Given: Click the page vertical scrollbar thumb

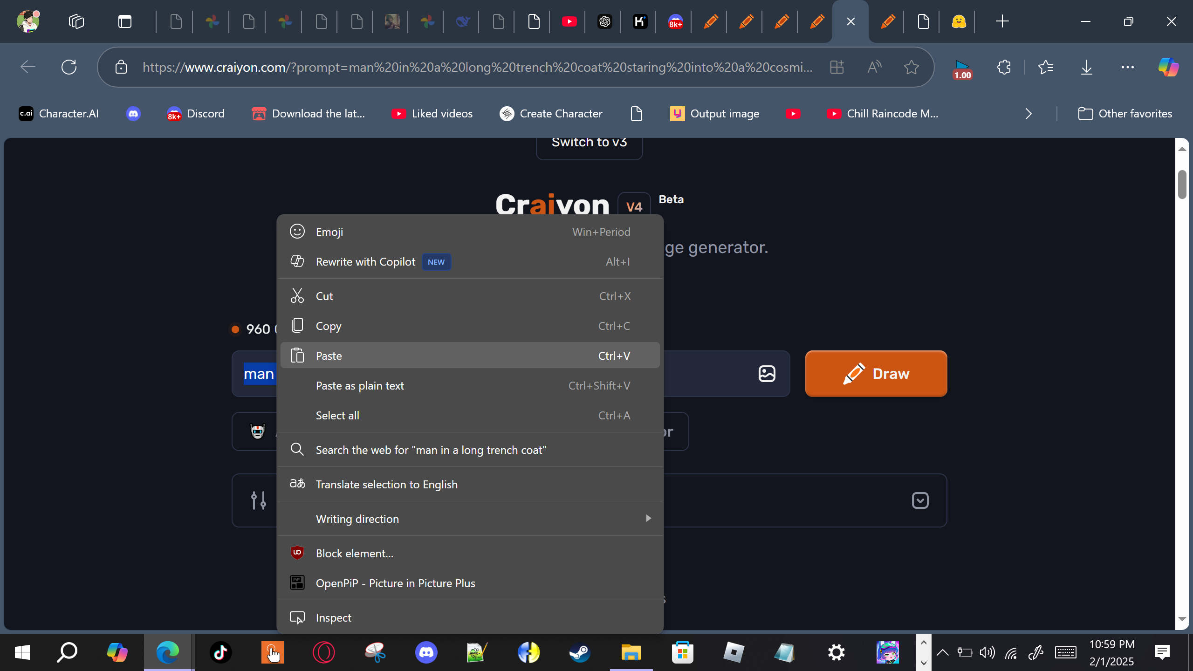Looking at the screenshot, I should pyautogui.click(x=1182, y=185).
